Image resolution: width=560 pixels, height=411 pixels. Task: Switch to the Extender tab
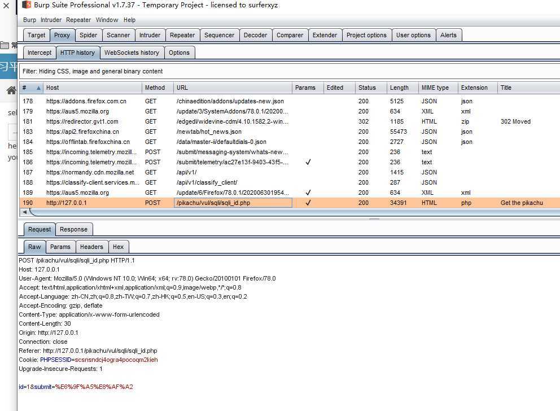click(325, 35)
